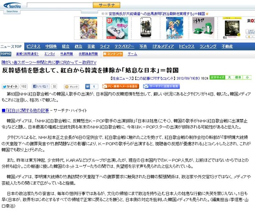
Task: Open the 安哲秀氏 headline ticker link
Action: click(x=157, y=14)
